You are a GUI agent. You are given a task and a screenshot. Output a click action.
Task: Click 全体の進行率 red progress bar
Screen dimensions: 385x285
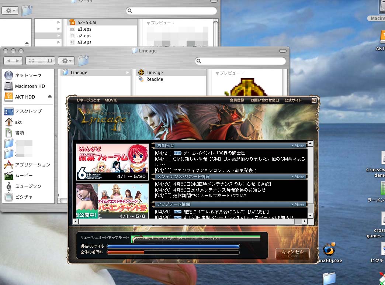coord(173,252)
